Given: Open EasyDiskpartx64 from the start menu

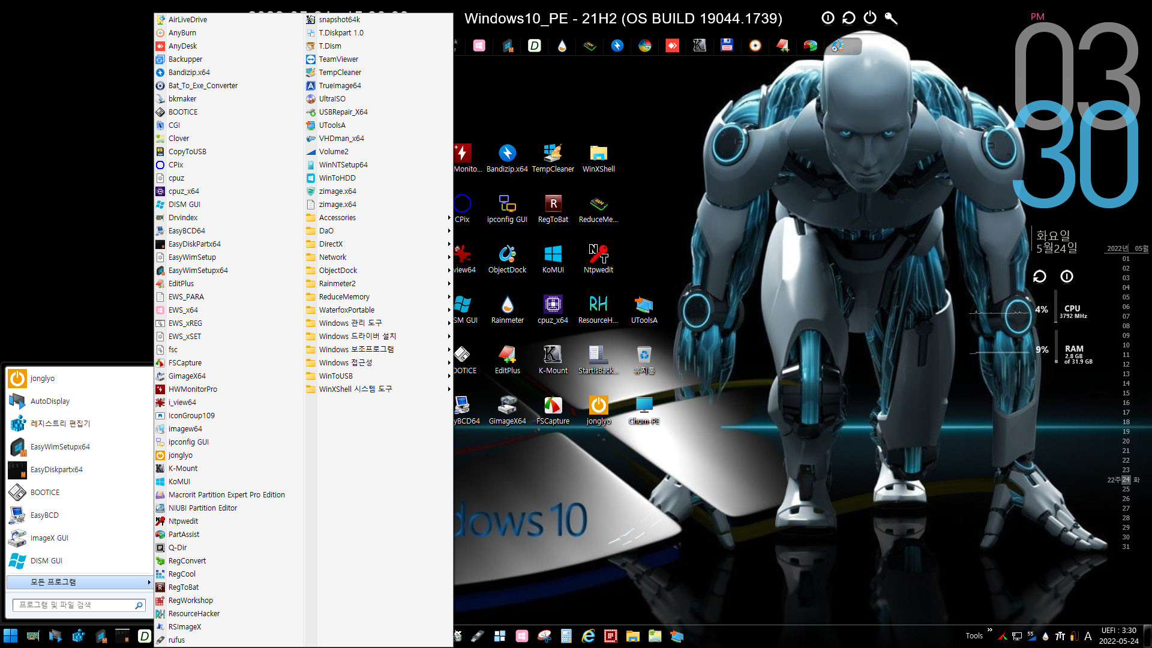Looking at the screenshot, I should [x=79, y=470].
